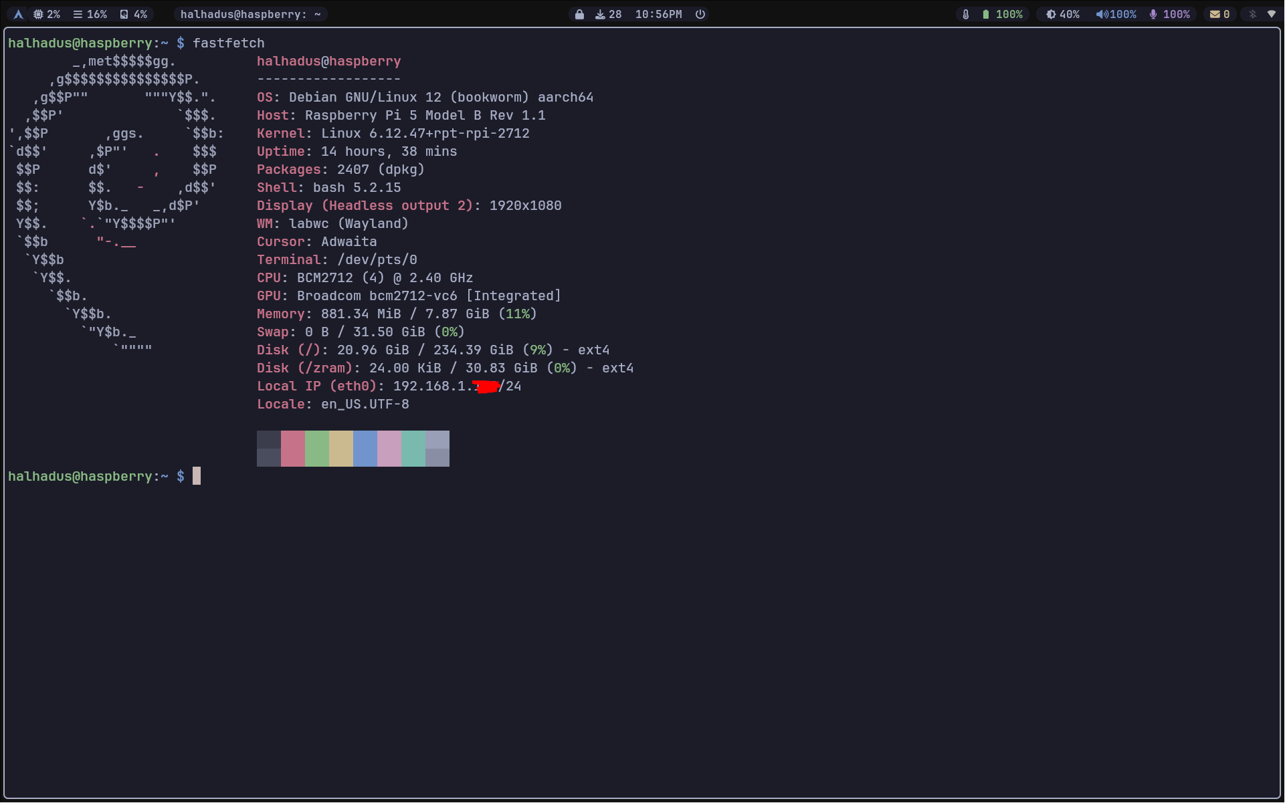Click the 'Host: Raspberry Pi 5' line
The image size is (1285, 803).
pyautogui.click(x=401, y=116)
